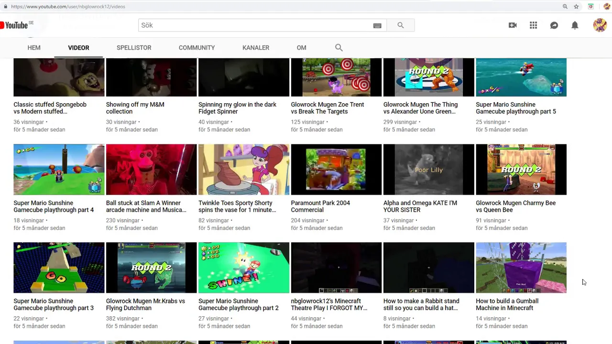Open the notifications bell

(575, 25)
